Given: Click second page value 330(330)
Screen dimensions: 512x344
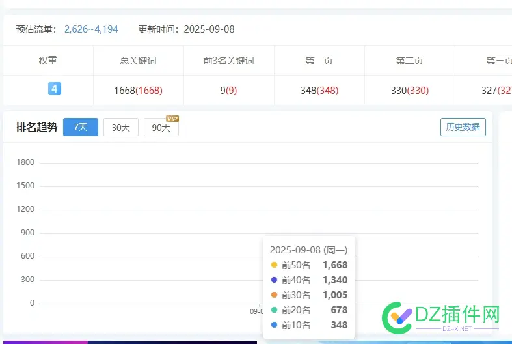Looking at the screenshot, I should [410, 91].
